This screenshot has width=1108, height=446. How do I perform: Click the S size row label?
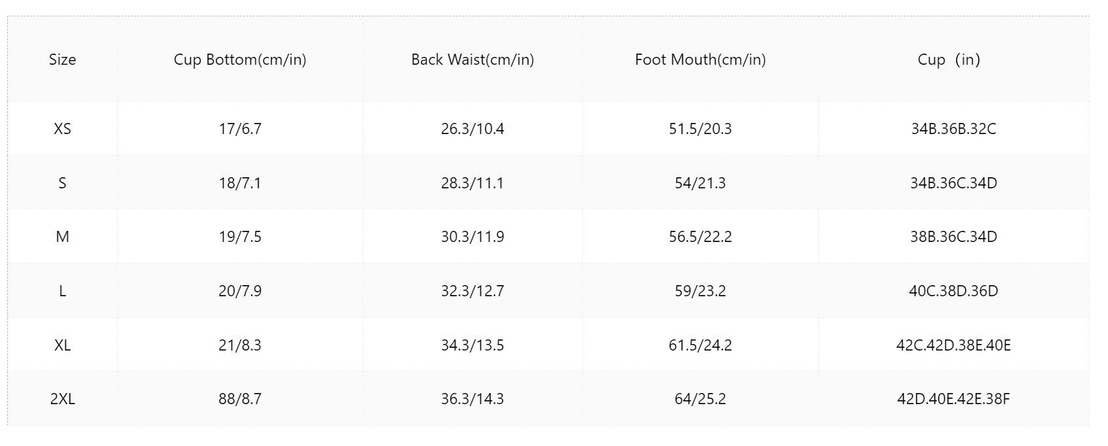(62, 183)
